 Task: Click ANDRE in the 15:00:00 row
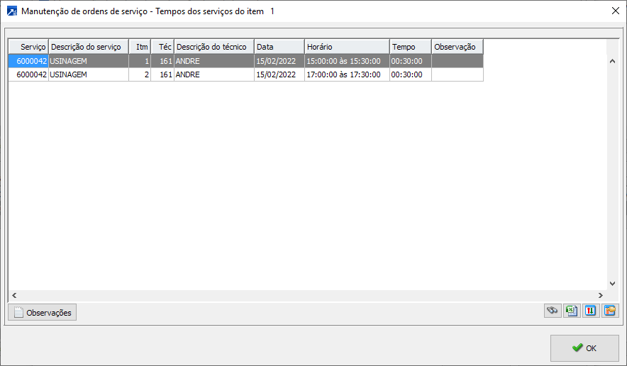tap(214, 61)
